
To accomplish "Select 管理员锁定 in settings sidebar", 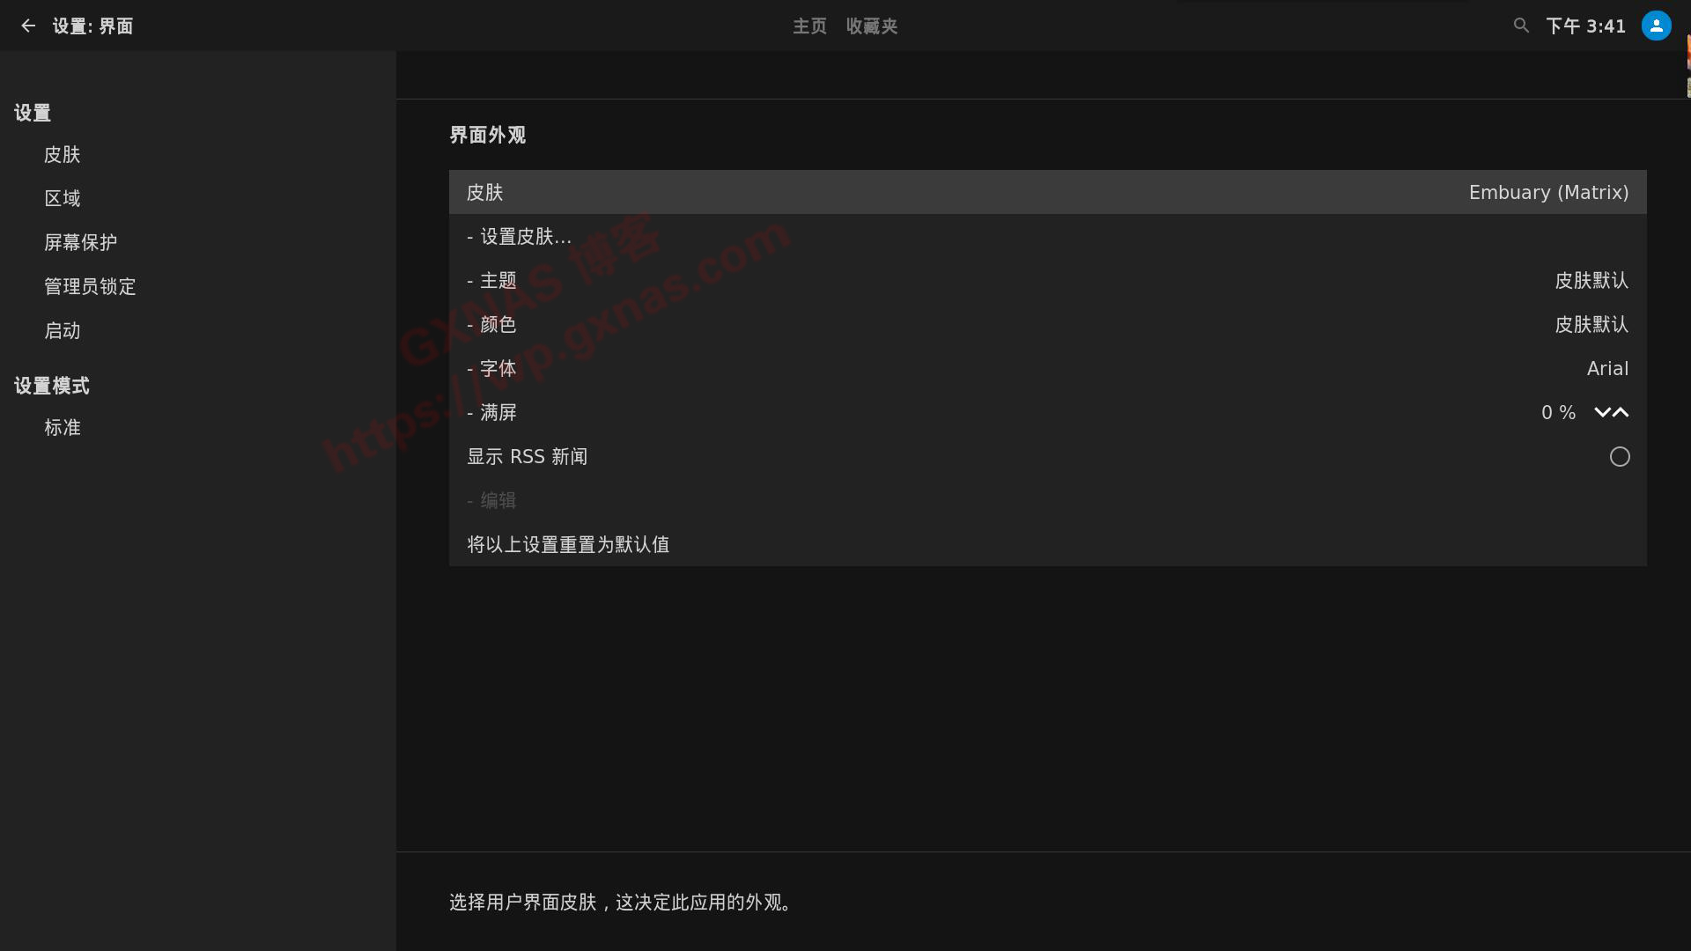I will pos(91,287).
